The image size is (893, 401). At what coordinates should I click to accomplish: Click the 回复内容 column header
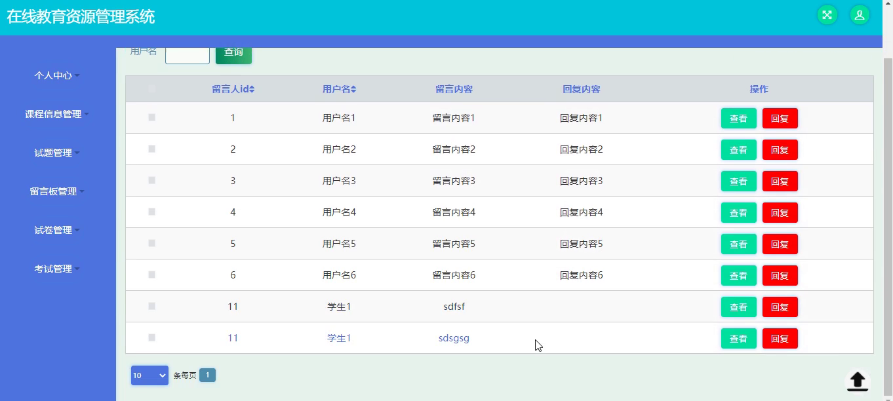coord(581,89)
